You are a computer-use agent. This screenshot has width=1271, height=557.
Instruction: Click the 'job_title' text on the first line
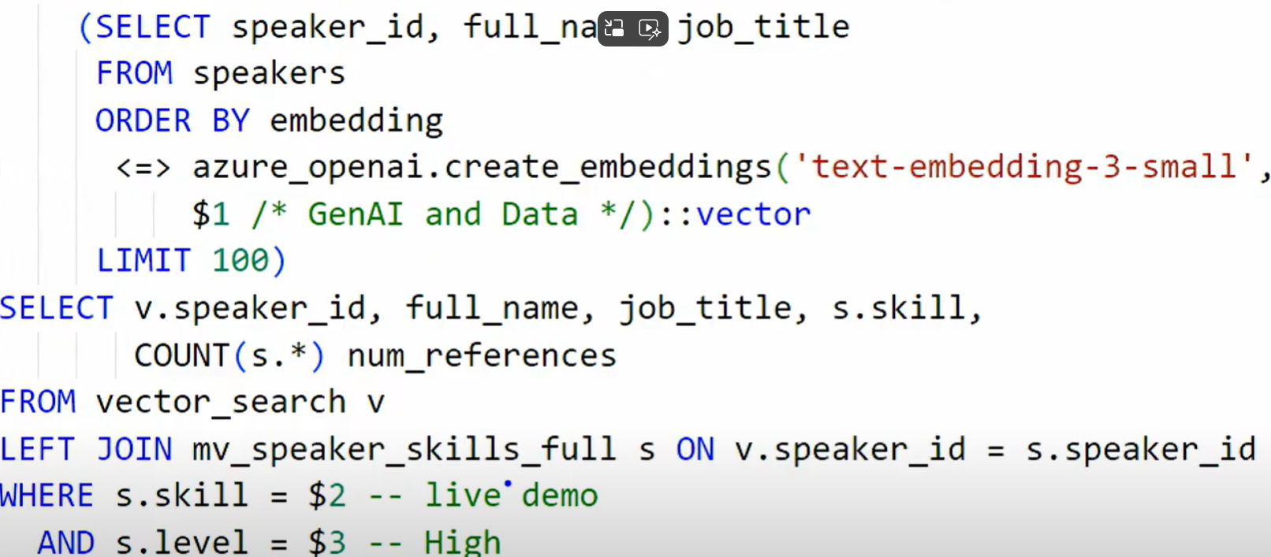(763, 28)
